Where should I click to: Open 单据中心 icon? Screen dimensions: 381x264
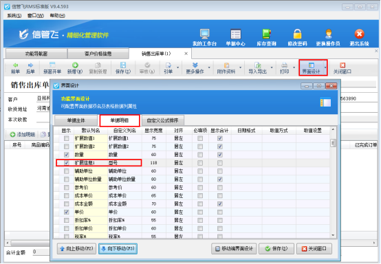point(235,34)
